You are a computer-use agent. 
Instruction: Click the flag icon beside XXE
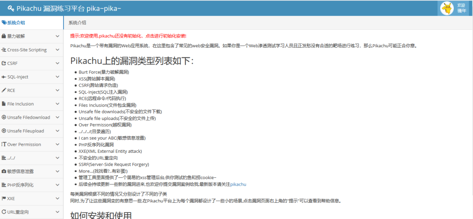4,198
